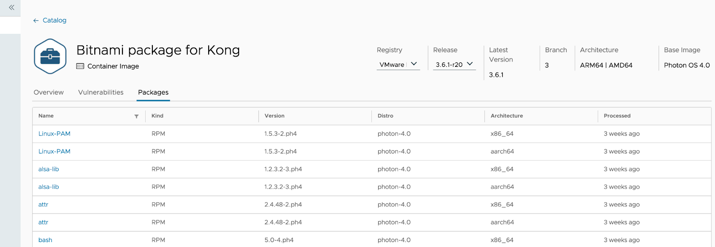The width and height of the screenshot is (715, 247).
Task: Open the Registry VMware dropdown
Action: coord(398,64)
